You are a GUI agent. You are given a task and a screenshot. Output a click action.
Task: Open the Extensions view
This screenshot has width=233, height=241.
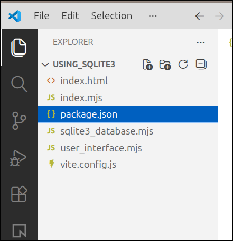coord(19,194)
